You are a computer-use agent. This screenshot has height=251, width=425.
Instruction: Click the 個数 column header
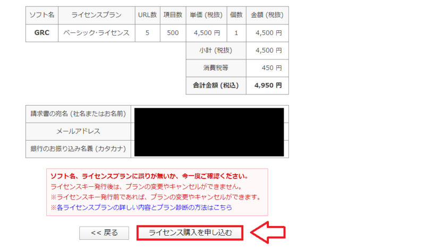[236, 15]
